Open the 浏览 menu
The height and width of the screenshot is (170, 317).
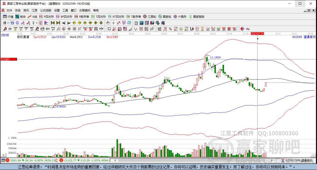18,10
